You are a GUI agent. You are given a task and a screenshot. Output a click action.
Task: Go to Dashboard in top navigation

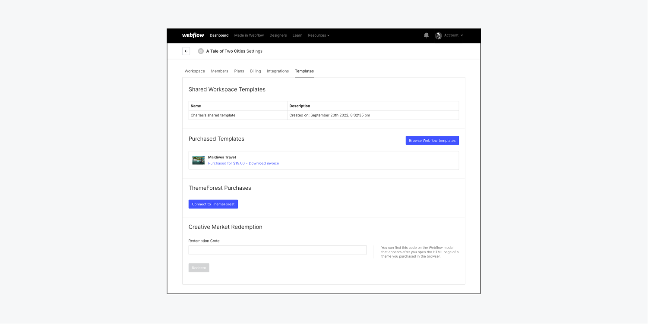[219, 35]
